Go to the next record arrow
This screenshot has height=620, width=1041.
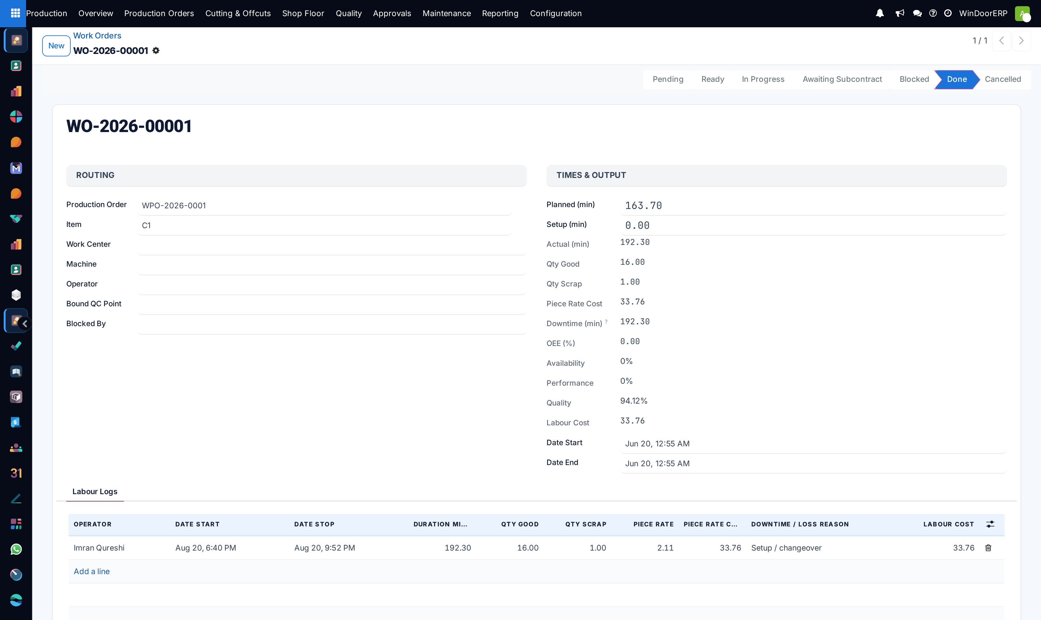pos(1021,41)
